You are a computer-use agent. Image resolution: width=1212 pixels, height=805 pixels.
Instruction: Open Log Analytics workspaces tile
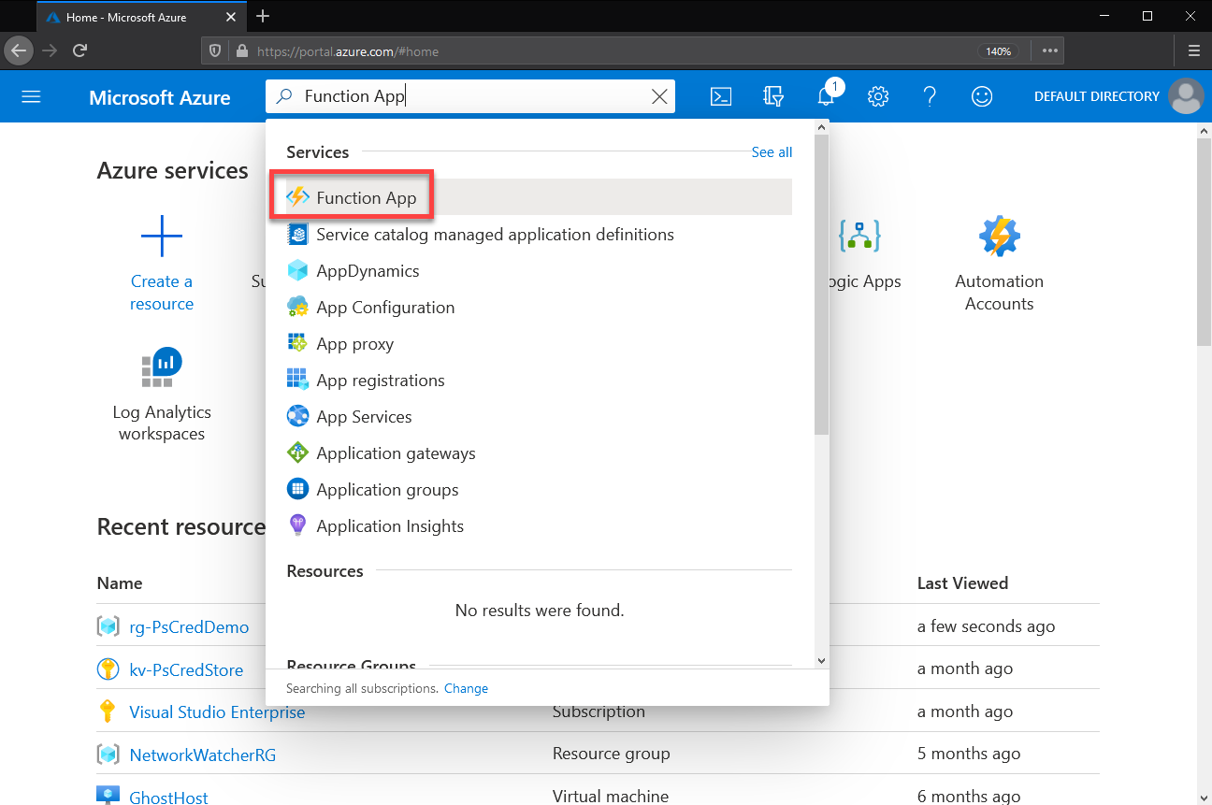pos(162,393)
